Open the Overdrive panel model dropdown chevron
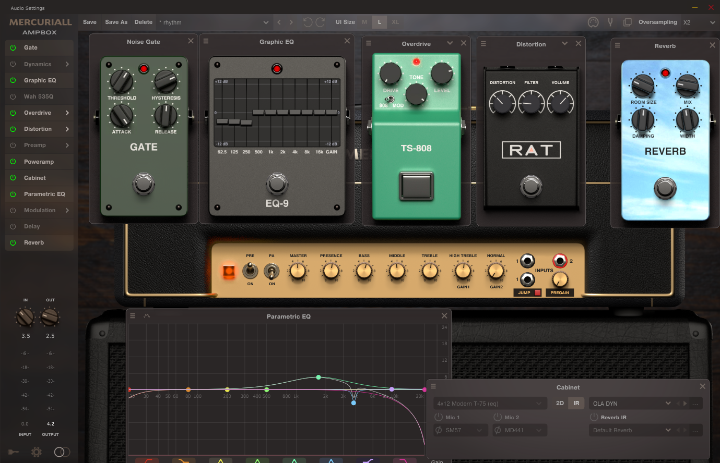 point(450,43)
